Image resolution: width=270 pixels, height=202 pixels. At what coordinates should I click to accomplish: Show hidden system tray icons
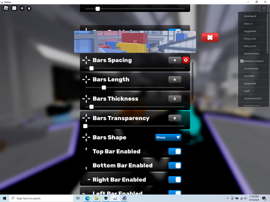coord(228,198)
